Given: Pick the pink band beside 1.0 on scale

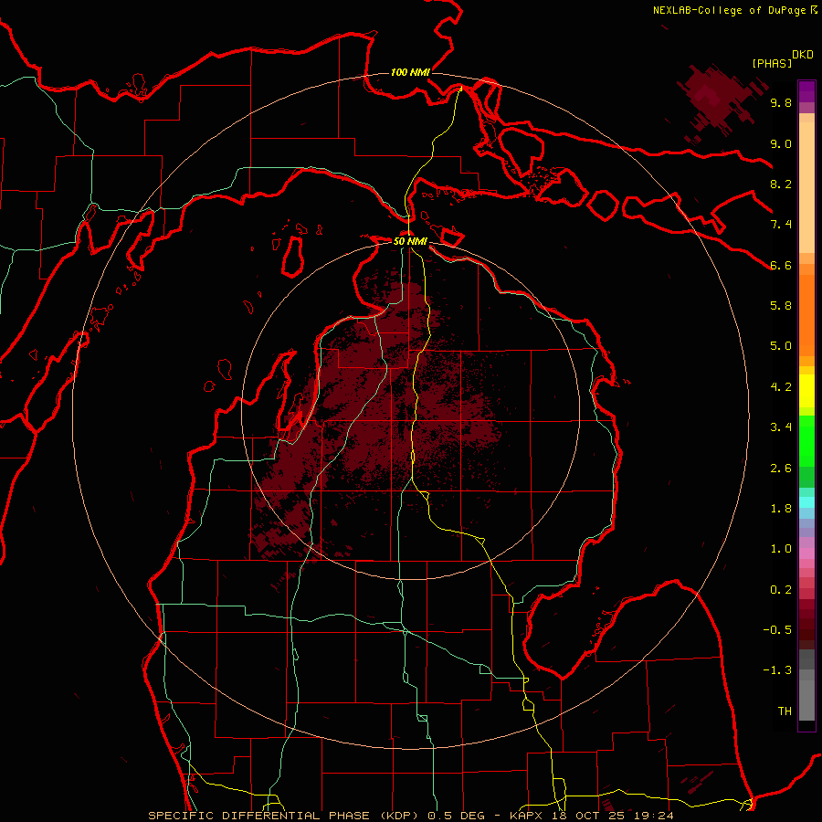Looking at the screenshot, I should [806, 553].
